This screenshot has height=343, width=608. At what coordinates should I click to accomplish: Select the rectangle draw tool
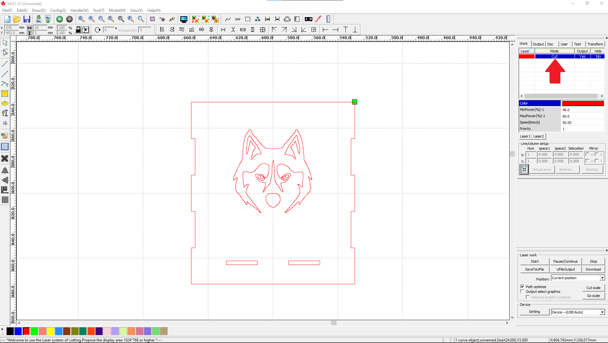5,94
